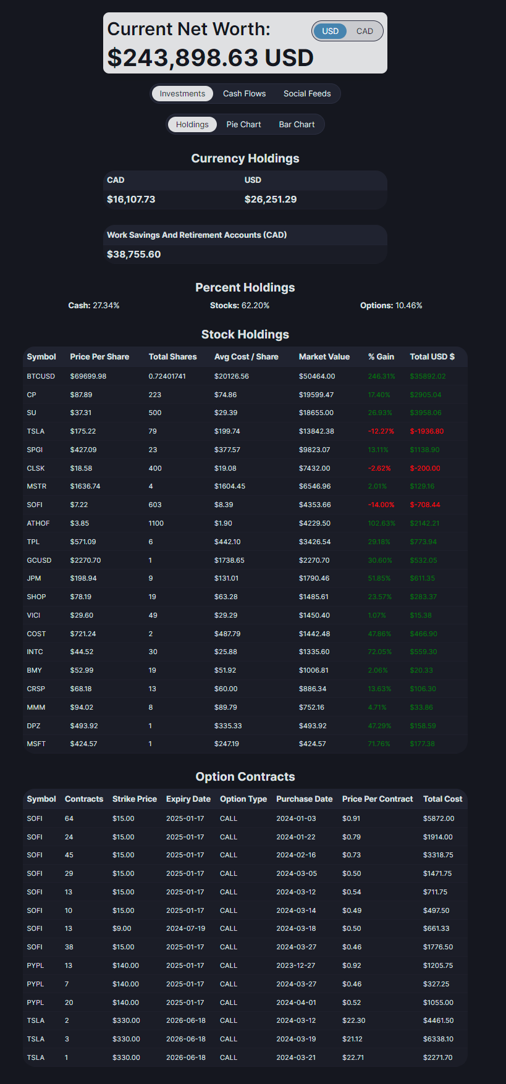This screenshot has height=1084, width=506.
Task: Click the Contracts column header
Action: tap(83, 799)
